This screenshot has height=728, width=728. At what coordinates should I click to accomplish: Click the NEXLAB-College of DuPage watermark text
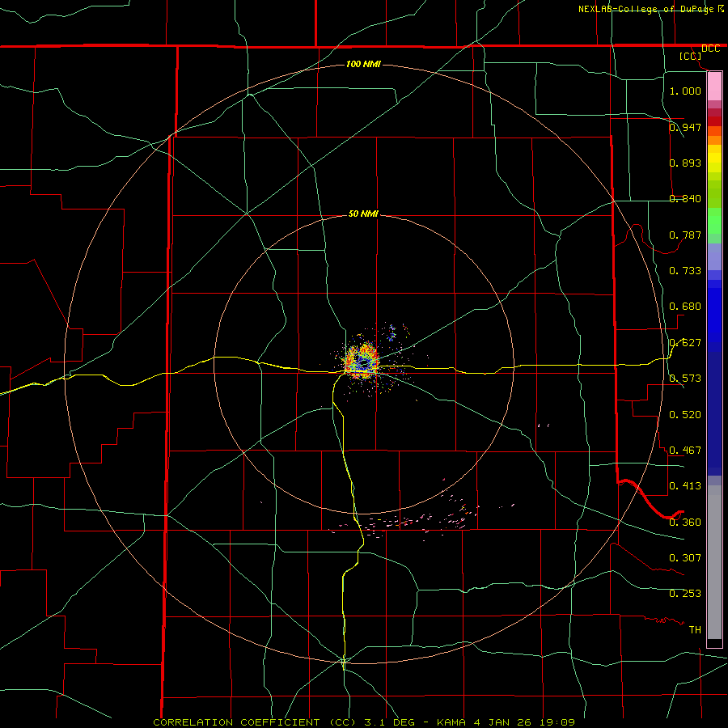tap(651, 9)
